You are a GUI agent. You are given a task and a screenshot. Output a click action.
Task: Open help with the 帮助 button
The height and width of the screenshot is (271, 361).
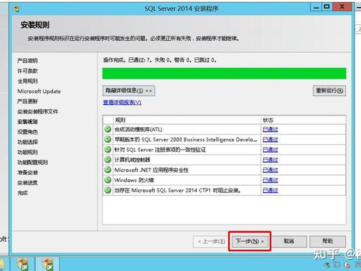(x=328, y=241)
